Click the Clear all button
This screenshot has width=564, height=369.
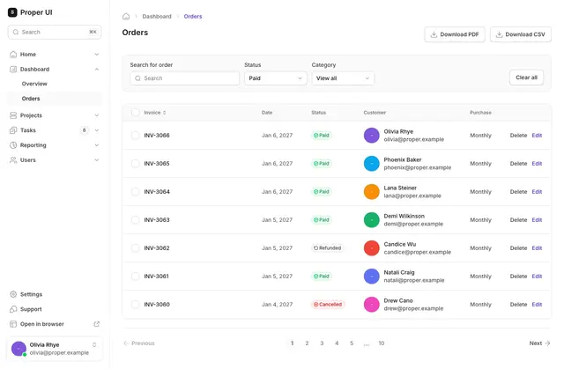click(526, 77)
